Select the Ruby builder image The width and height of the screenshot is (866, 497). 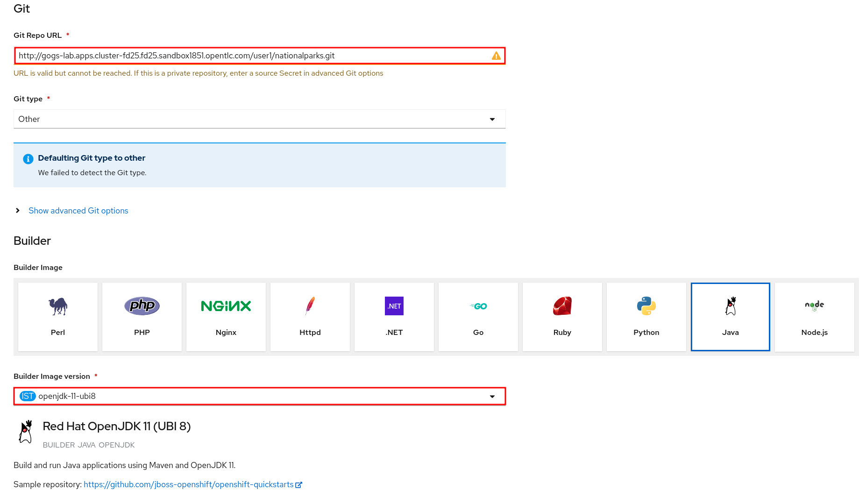[562, 317]
